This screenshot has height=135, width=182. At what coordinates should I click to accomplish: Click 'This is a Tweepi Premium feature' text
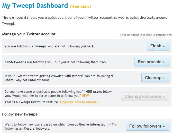click(x=32, y=102)
